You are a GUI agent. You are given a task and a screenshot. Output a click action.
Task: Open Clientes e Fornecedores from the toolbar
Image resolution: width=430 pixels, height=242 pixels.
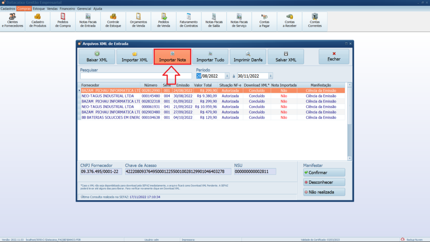coord(13,21)
